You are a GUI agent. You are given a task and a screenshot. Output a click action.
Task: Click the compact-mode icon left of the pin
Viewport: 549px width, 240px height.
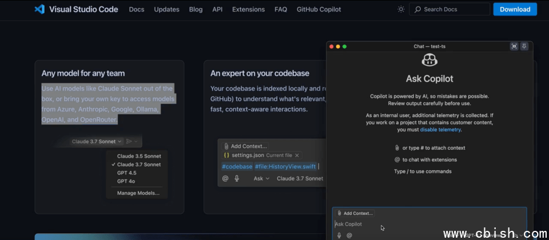[x=514, y=46]
